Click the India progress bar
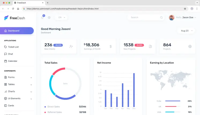Screen dimensions: 200x115 (173, 101)
